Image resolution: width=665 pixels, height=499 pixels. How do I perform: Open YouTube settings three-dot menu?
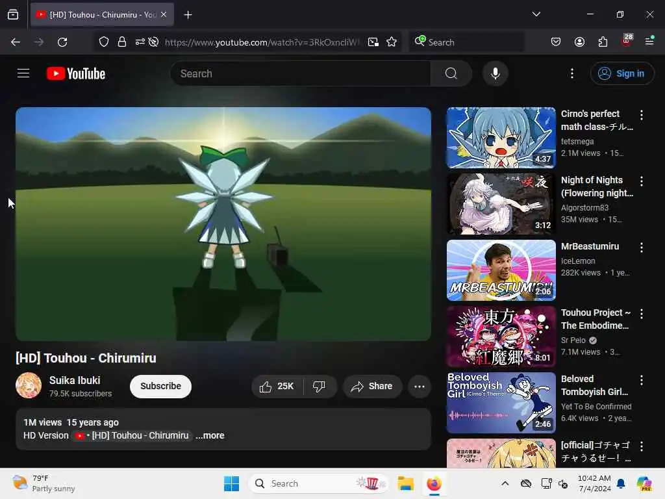(x=571, y=73)
